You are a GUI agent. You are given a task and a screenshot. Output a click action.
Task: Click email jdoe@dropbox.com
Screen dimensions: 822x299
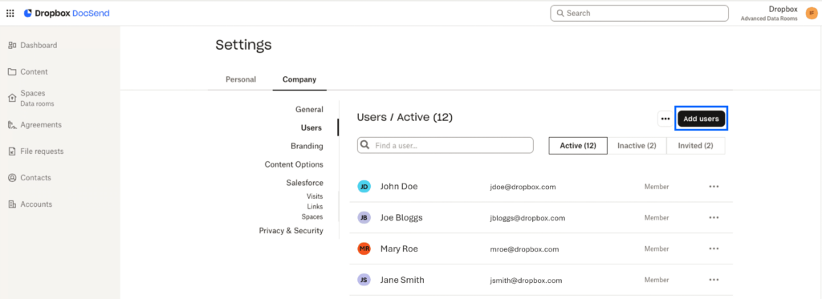click(x=523, y=187)
